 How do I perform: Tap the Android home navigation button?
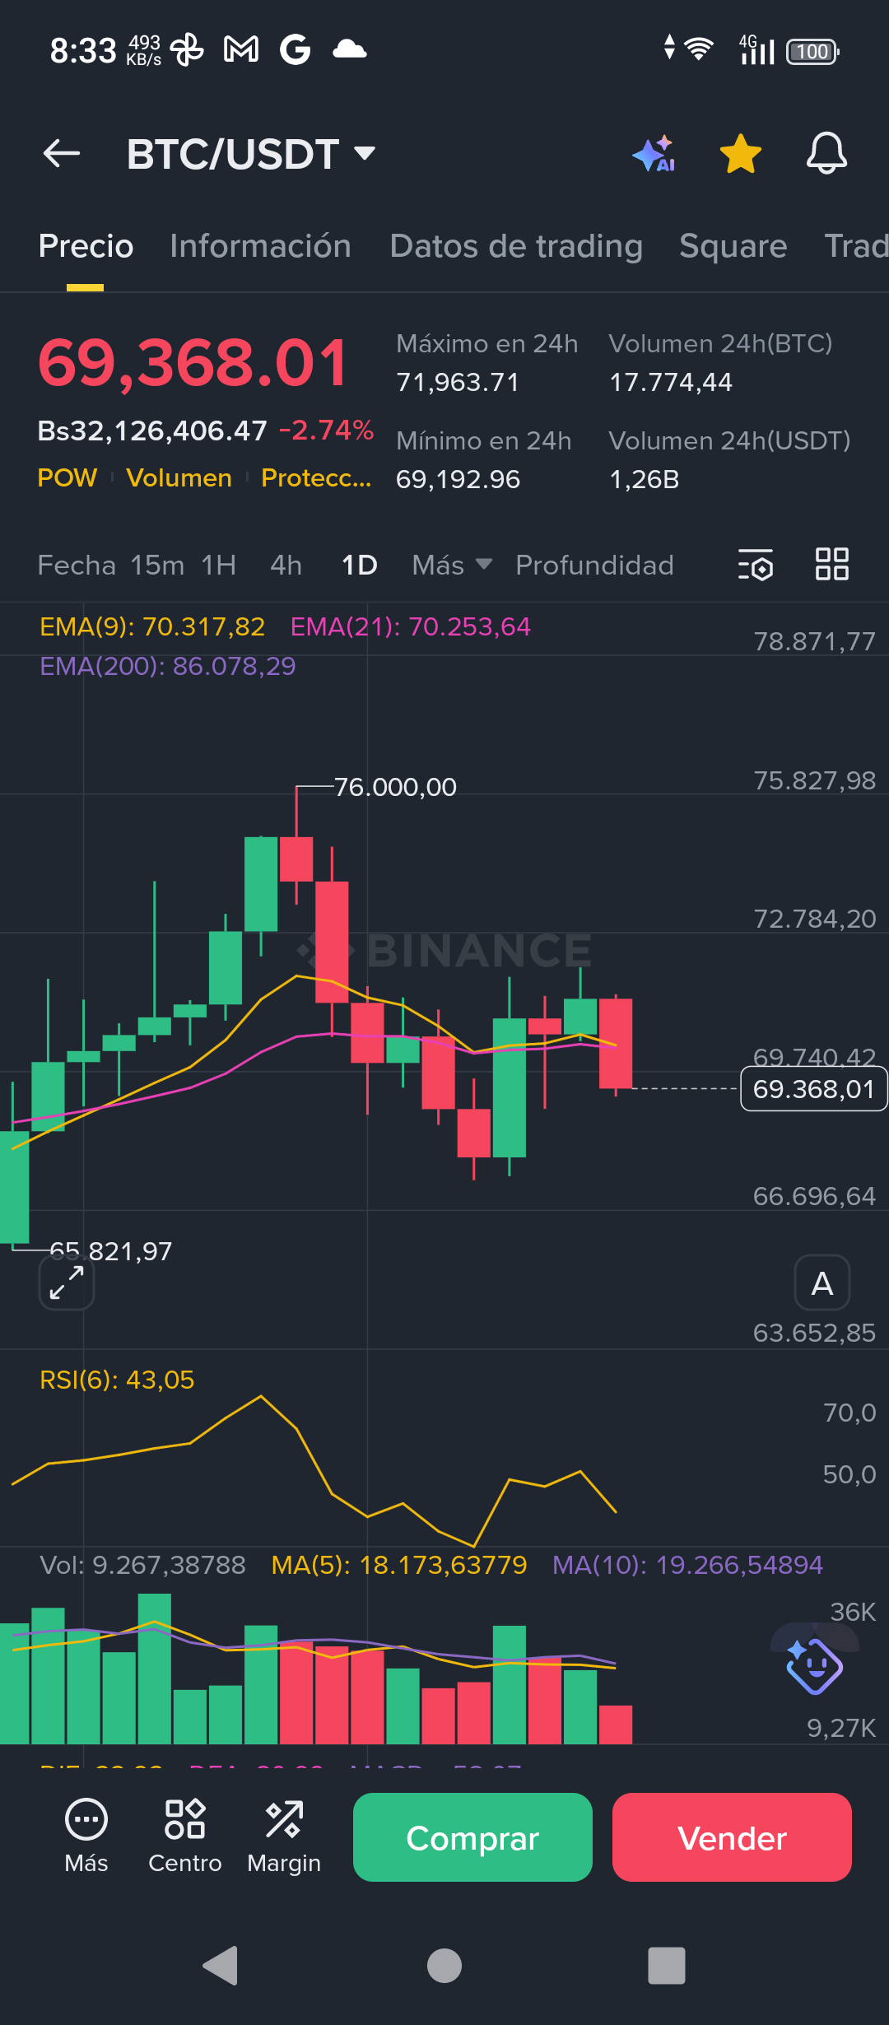pos(444,1966)
